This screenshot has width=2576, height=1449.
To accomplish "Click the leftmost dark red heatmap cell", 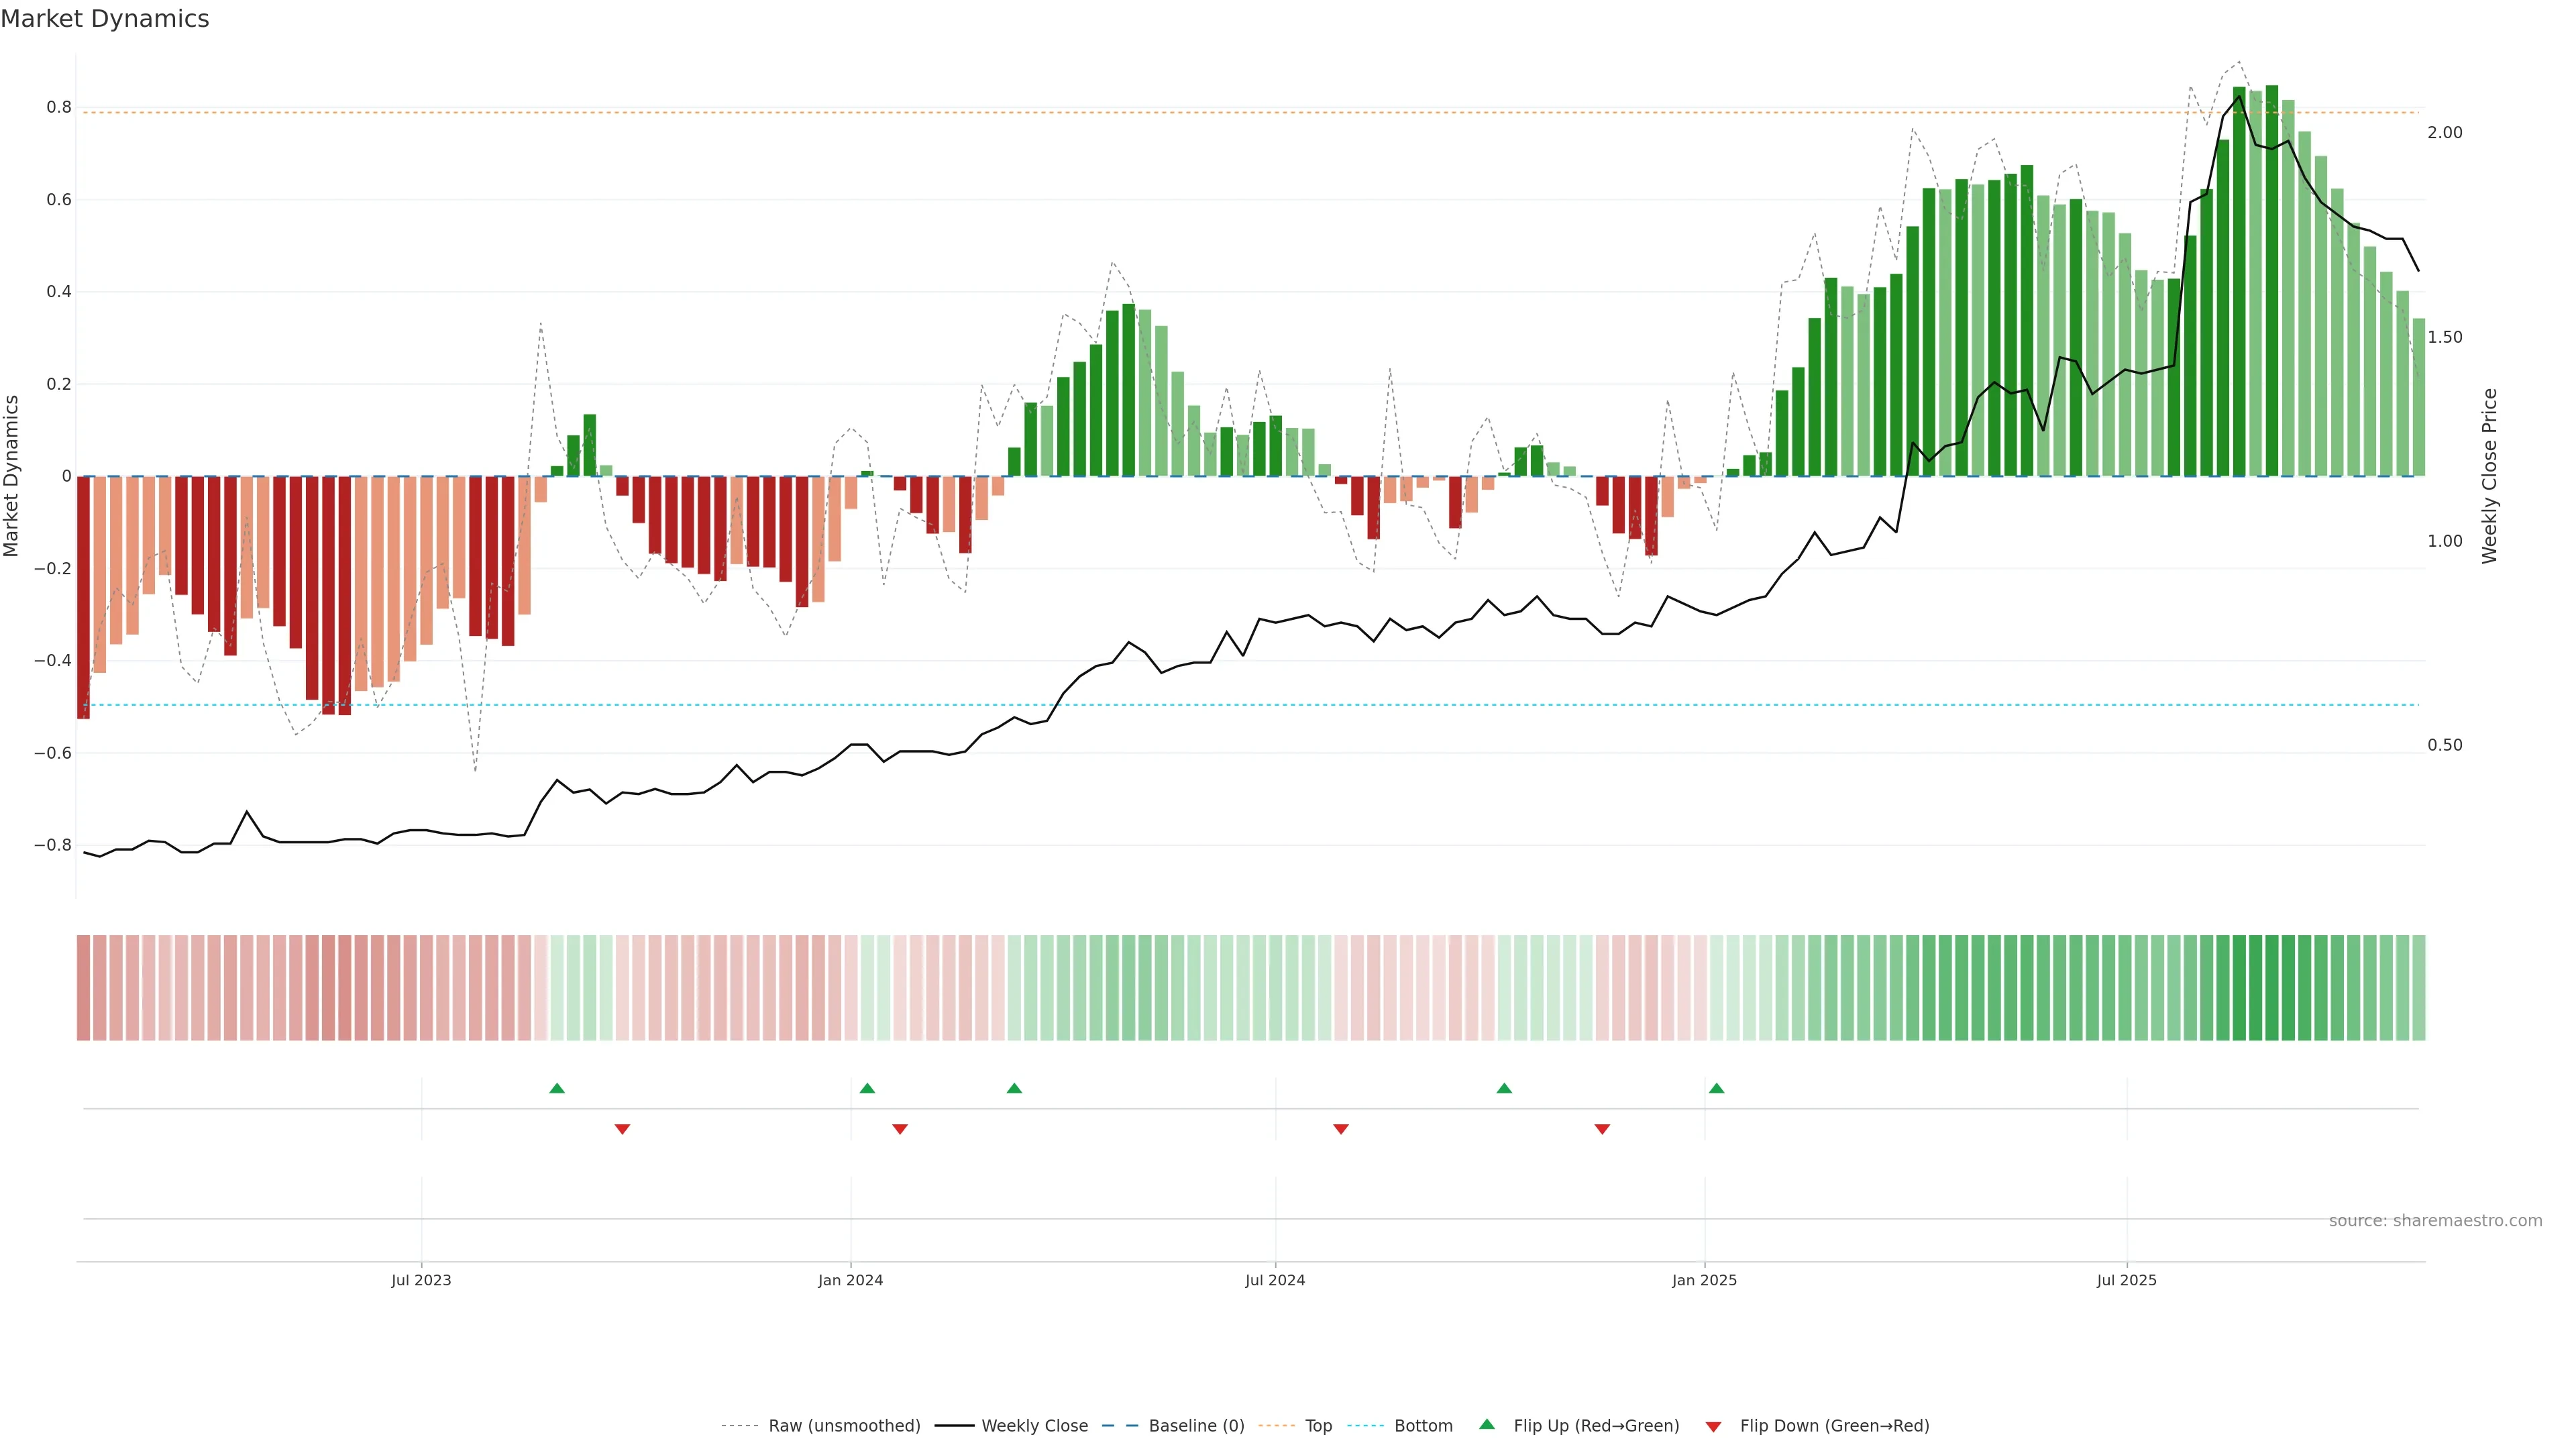I will [x=83, y=987].
